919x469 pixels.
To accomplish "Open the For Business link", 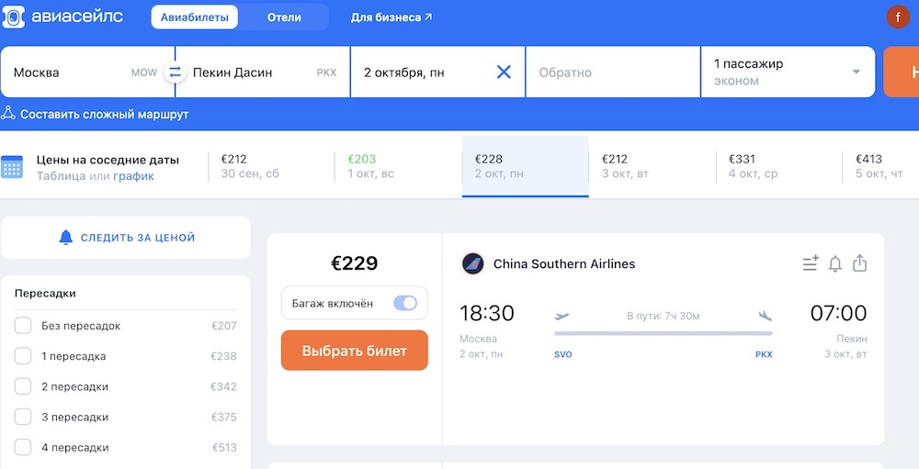I will [391, 17].
